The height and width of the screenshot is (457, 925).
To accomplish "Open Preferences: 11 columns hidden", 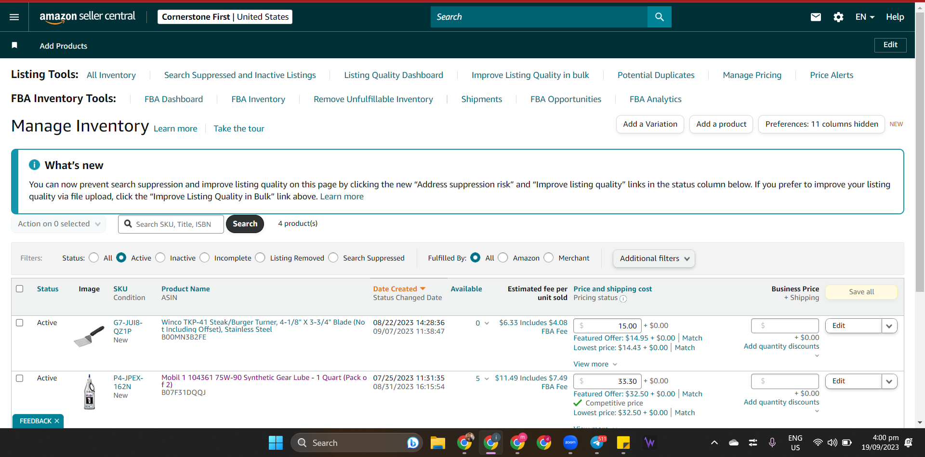I will tap(821, 124).
